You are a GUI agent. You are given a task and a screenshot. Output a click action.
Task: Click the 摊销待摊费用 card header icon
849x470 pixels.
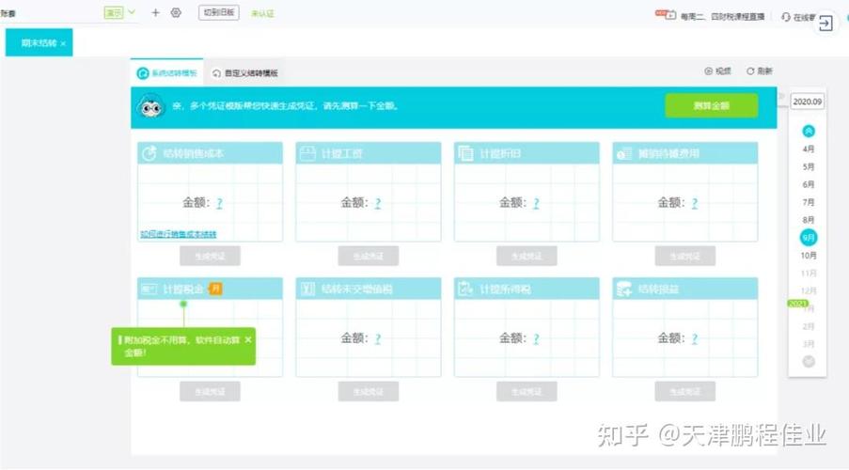pos(623,154)
